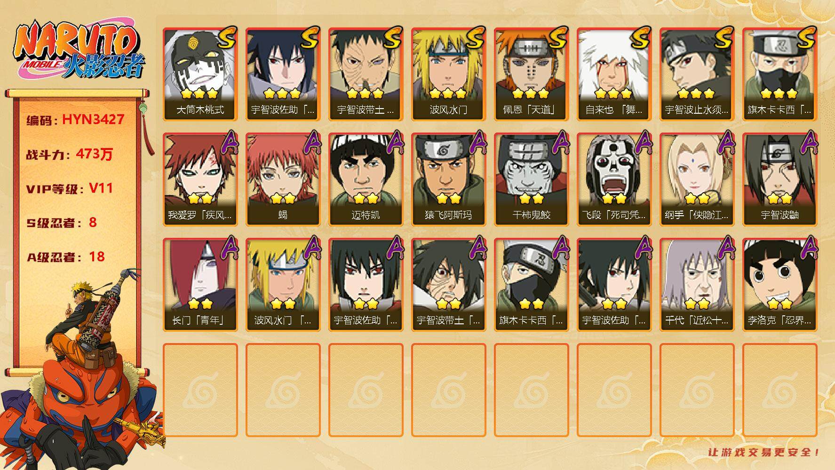Select the 李洛克 ninja card
The height and width of the screenshot is (470, 835).
point(779,285)
